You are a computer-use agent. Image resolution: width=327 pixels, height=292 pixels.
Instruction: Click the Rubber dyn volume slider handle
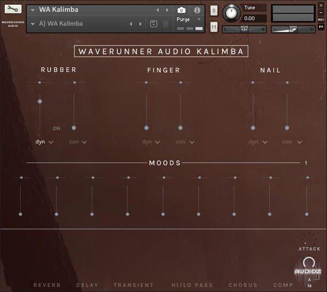(40, 101)
